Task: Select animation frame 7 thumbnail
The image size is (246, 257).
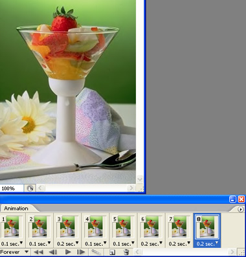Action: 179,227
